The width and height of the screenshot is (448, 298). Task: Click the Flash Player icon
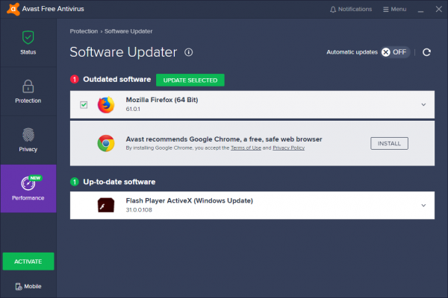pos(106,205)
